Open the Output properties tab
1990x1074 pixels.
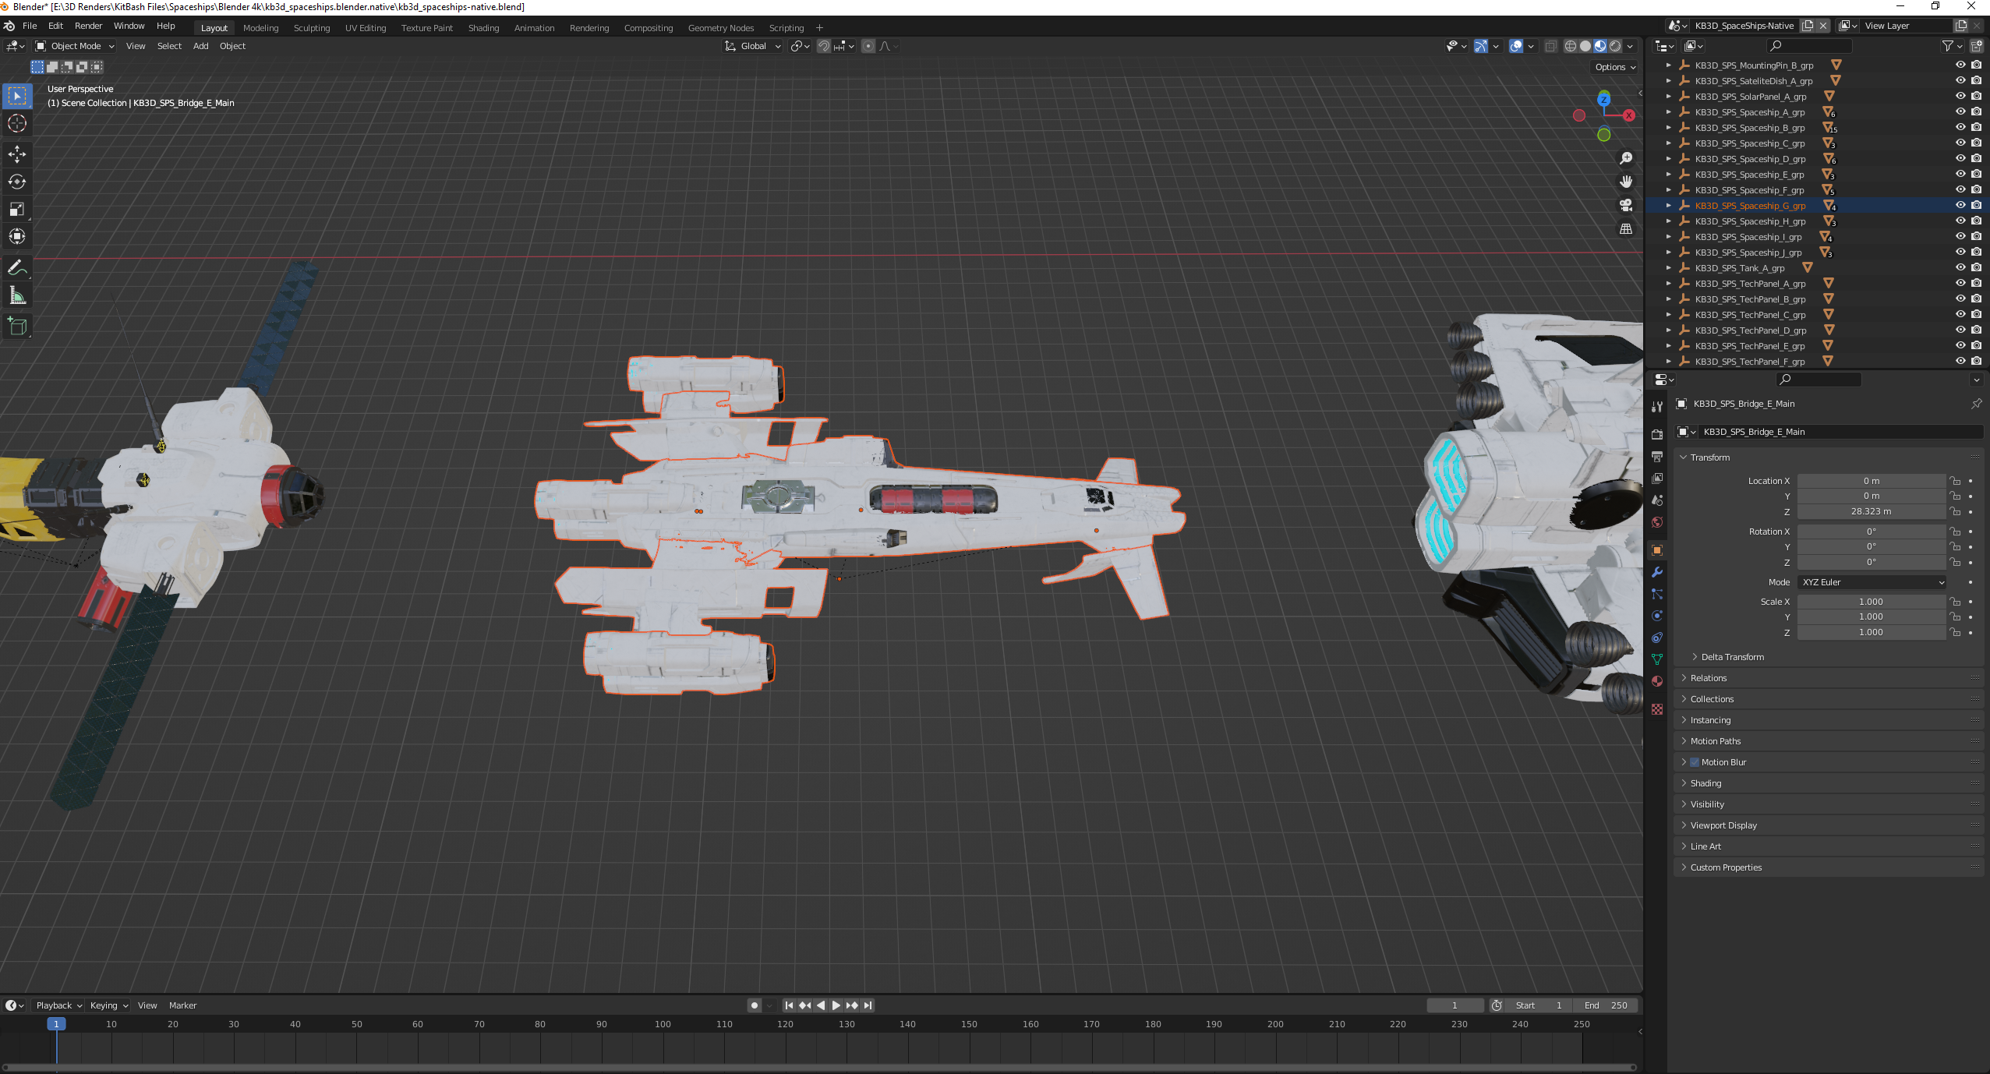pyautogui.click(x=1657, y=456)
